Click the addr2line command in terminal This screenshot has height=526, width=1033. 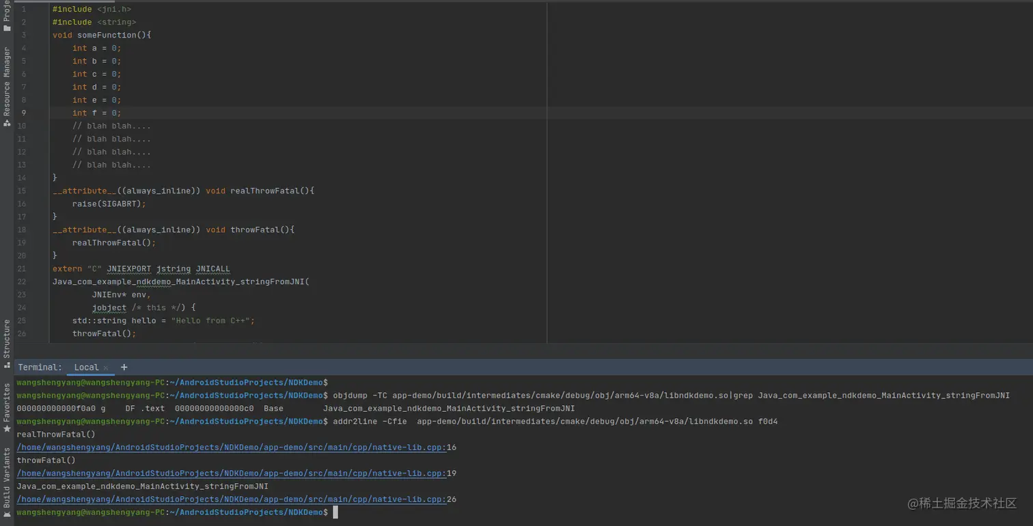click(x=555, y=421)
